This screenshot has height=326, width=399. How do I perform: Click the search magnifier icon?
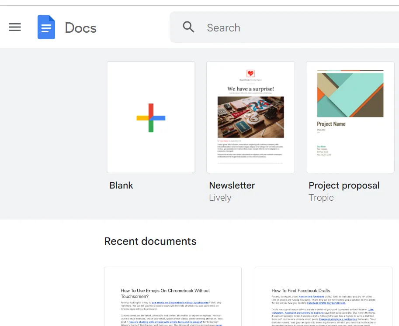pyautogui.click(x=188, y=27)
